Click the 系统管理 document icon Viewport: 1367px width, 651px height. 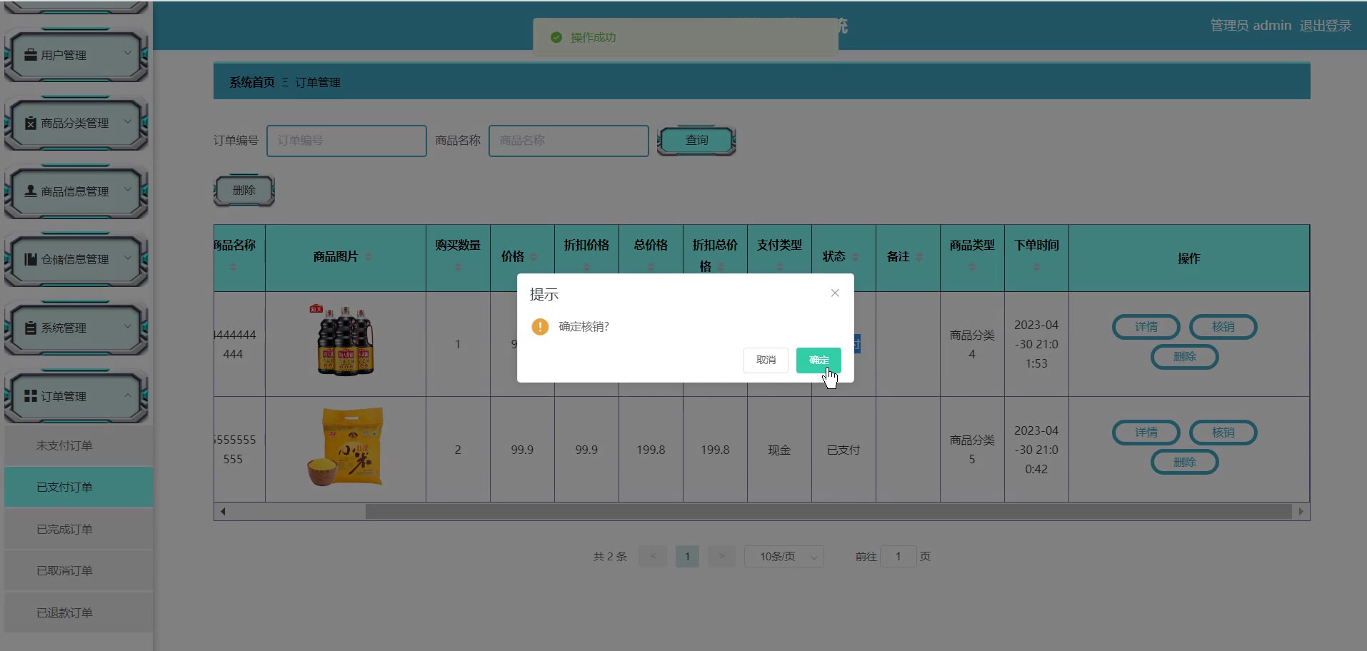pyautogui.click(x=31, y=328)
